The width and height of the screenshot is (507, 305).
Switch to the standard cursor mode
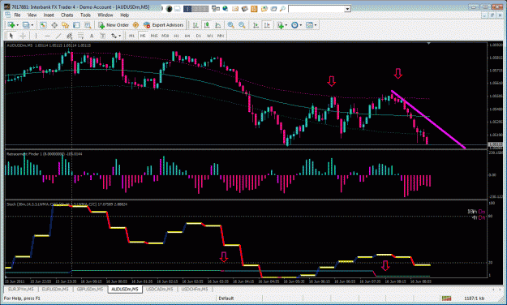(x=11, y=36)
